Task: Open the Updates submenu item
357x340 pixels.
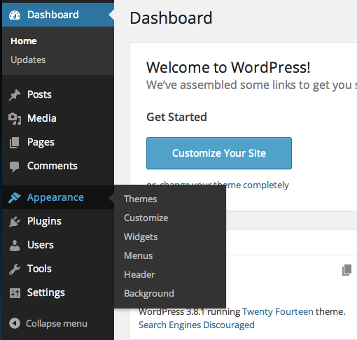Action: point(28,59)
